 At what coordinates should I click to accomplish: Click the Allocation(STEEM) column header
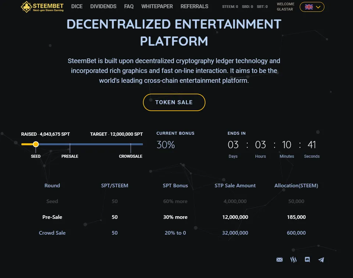pos(296,185)
